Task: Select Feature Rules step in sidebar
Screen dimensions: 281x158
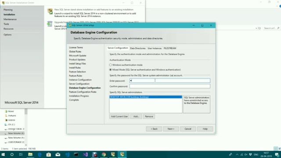Action: (x=76, y=76)
